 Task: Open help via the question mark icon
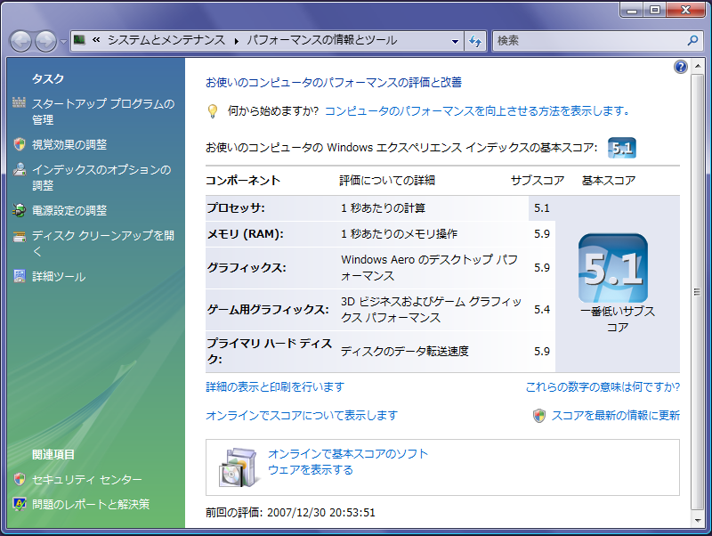click(680, 68)
